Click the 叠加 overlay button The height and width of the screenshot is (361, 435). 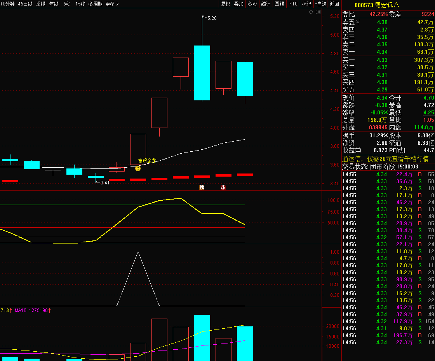tap(238, 4)
